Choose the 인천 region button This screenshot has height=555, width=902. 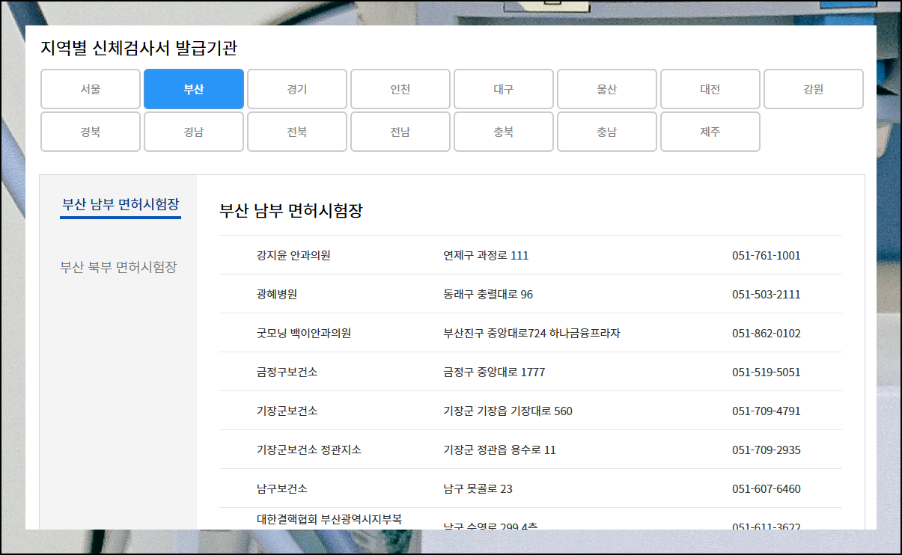point(400,89)
